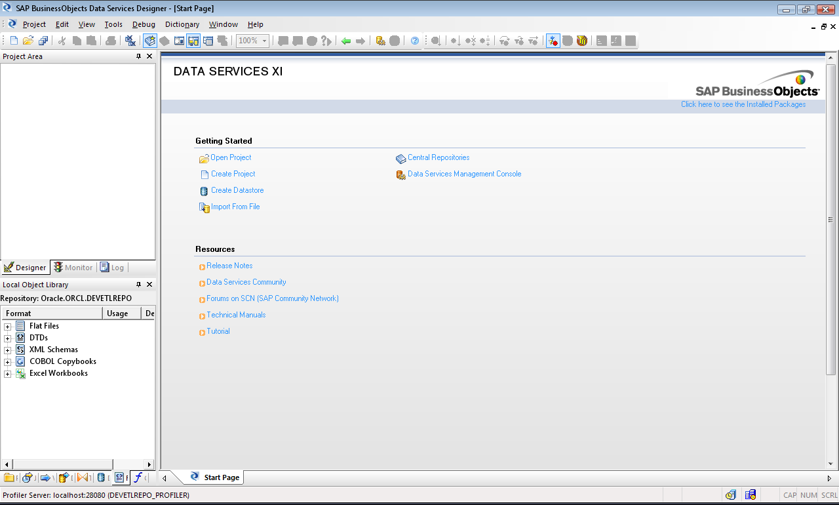Image resolution: width=839 pixels, height=505 pixels.
Task: Click the blue Help question-mark icon
Action: (x=415, y=41)
